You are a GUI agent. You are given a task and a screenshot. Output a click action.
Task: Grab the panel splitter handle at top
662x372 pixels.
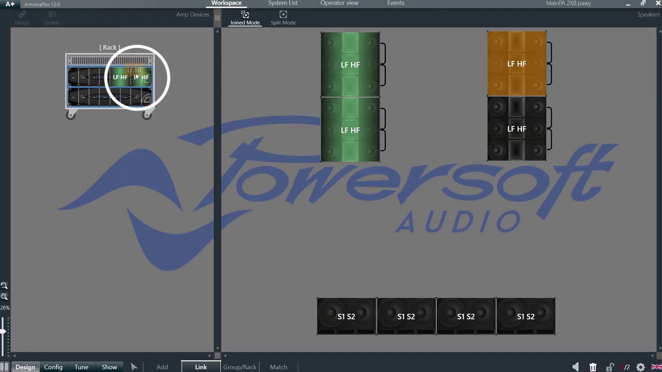pos(217,18)
